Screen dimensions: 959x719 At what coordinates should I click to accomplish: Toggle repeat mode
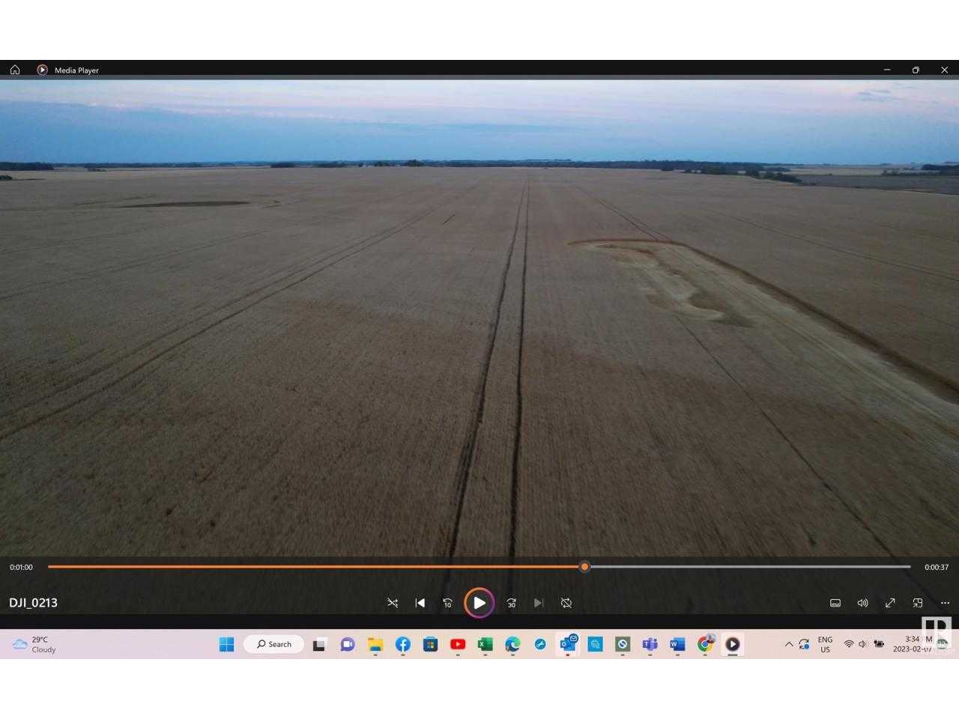[566, 603]
